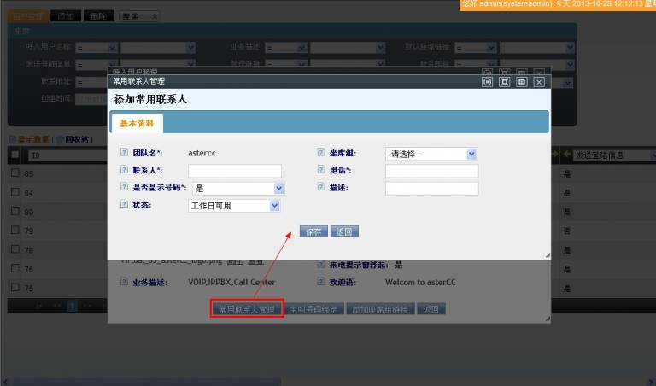Click into the 联系人 text field
656x386 pixels.
click(234, 171)
